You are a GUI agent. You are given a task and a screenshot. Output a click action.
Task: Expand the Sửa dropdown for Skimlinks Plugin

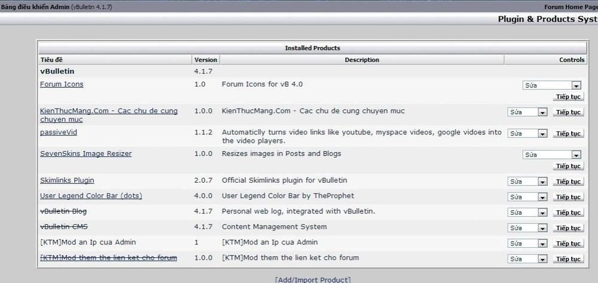tap(527, 182)
